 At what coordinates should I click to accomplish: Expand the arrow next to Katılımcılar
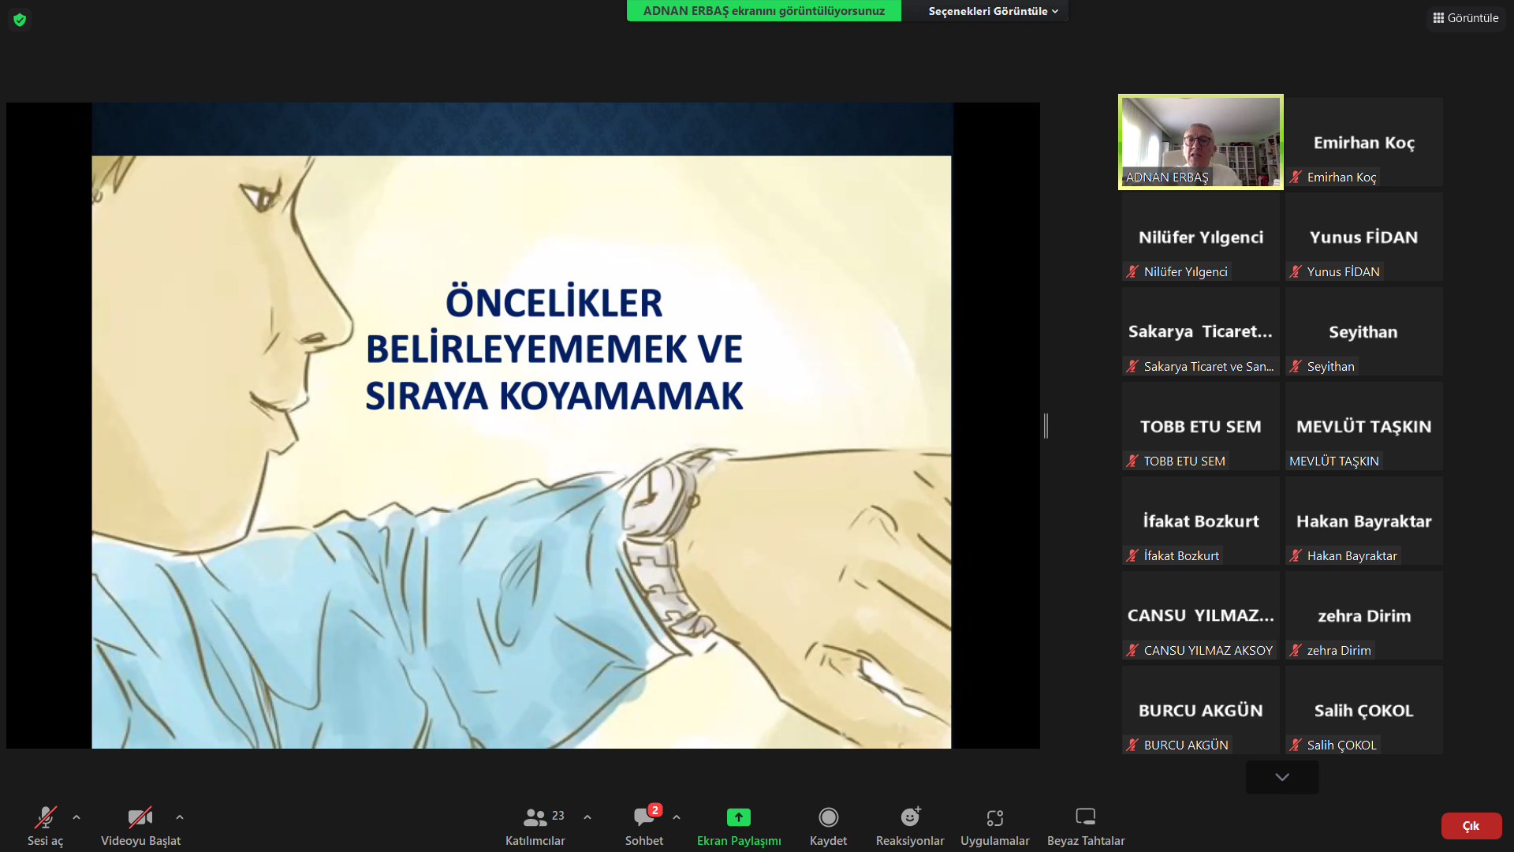point(587,817)
